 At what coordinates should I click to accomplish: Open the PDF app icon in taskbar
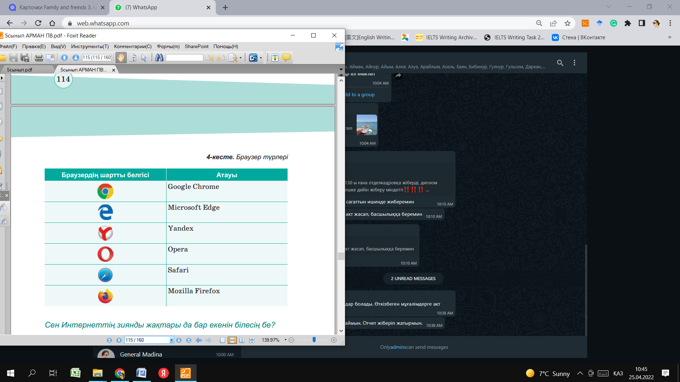[186, 373]
